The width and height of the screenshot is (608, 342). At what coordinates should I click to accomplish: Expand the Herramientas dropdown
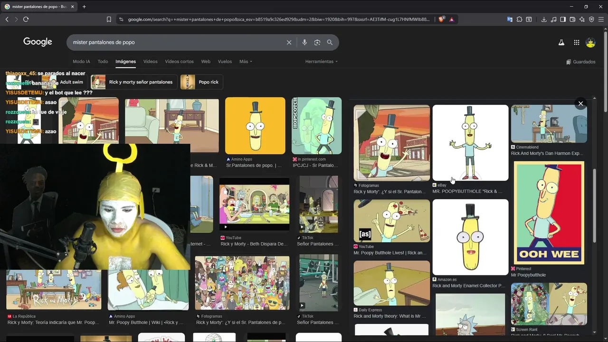(x=322, y=62)
